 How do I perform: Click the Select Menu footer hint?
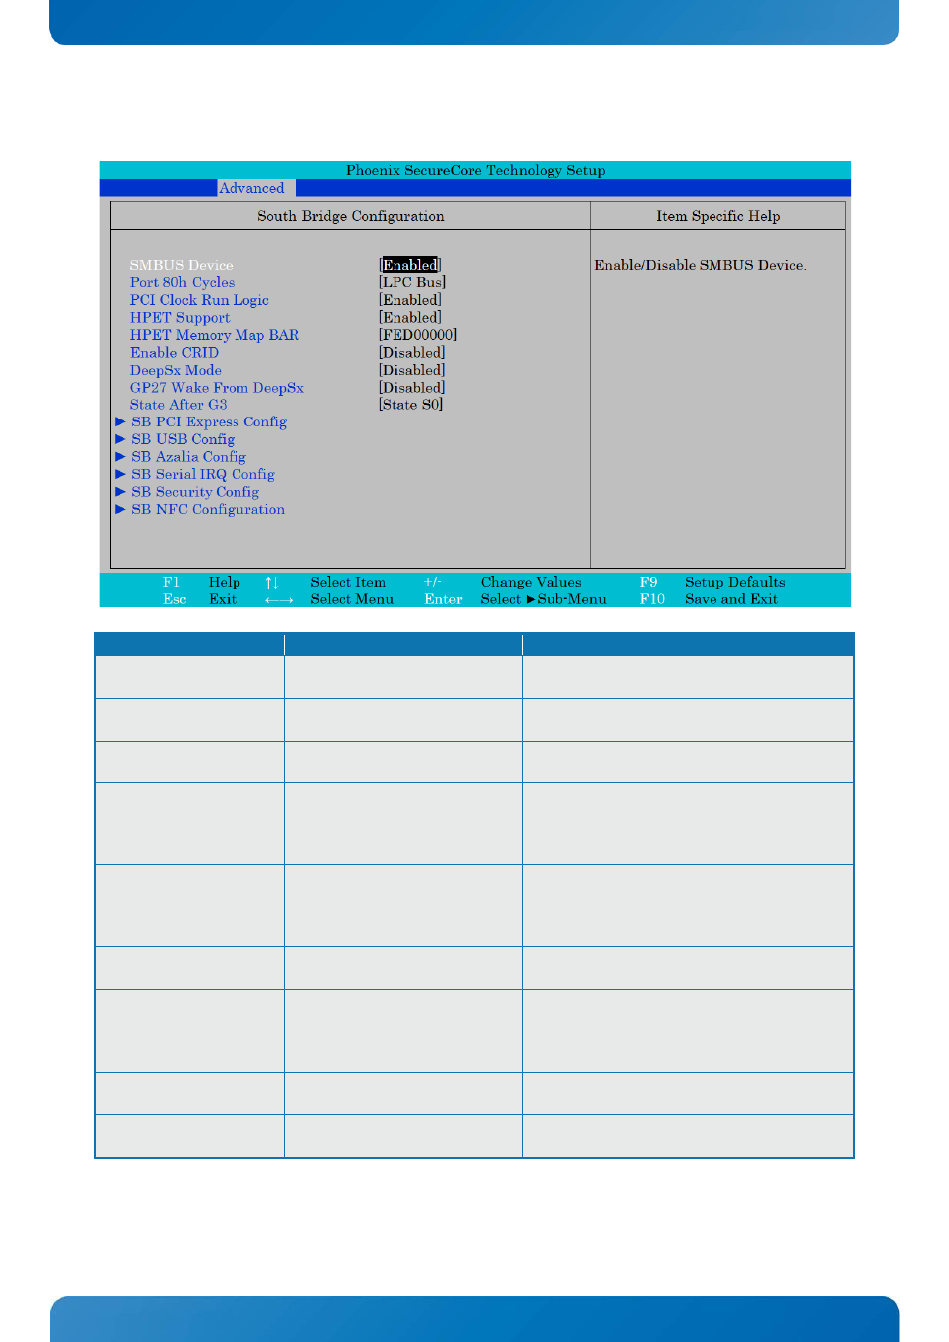click(352, 599)
